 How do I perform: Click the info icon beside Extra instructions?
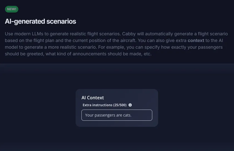click(x=130, y=105)
